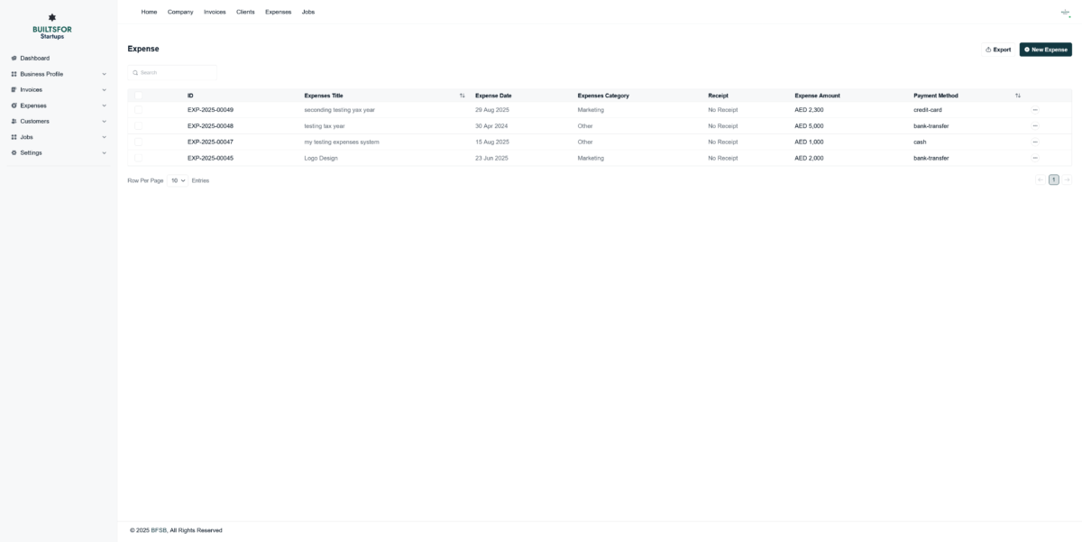Click the sort icon beside Payment Method
This screenshot has height=542, width=1082.
coord(1017,96)
